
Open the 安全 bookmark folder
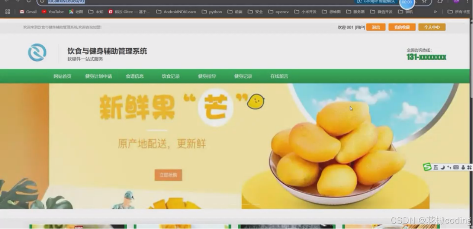[x=255, y=12]
